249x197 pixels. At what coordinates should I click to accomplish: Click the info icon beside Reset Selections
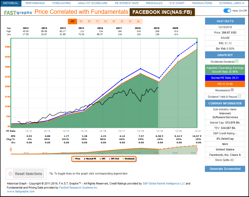[10, 173]
